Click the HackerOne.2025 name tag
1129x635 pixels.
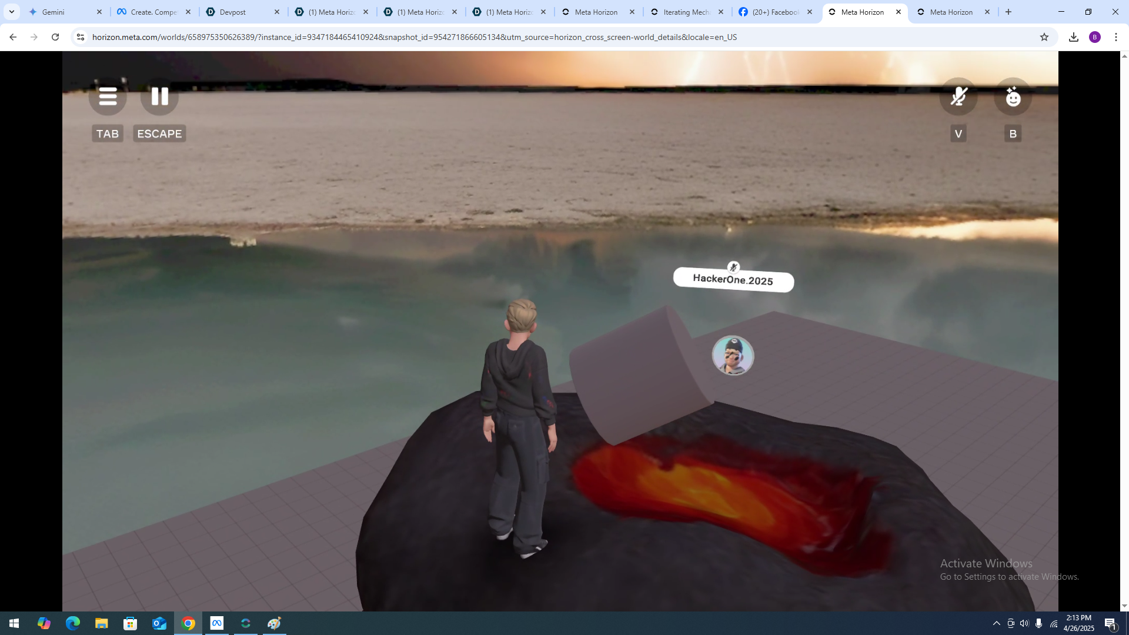pyautogui.click(x=733, y=280)
